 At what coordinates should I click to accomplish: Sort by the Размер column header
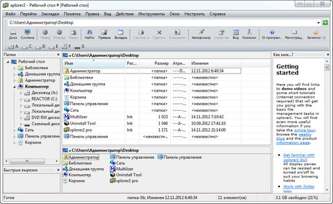pyautogui.click(x=155, y=63)
